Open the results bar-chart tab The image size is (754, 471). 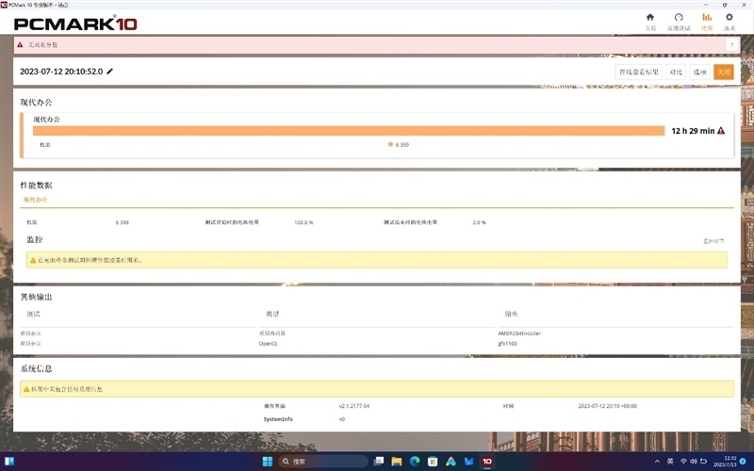click(707, 22)
